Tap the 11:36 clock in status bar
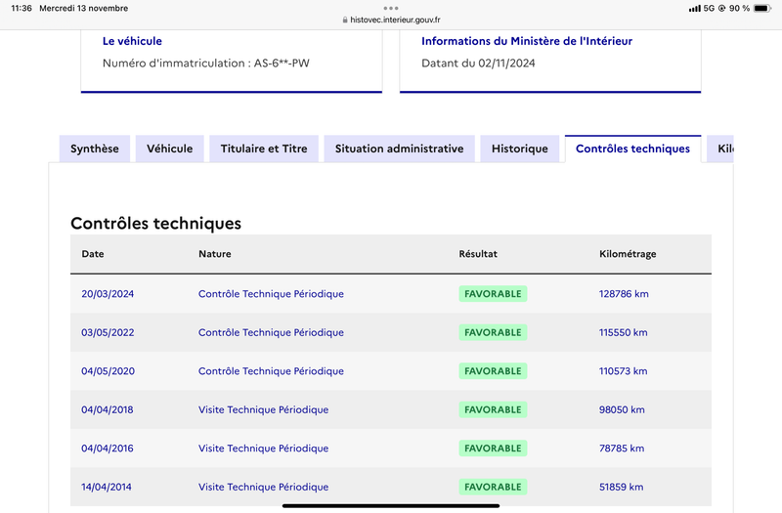 22,9
